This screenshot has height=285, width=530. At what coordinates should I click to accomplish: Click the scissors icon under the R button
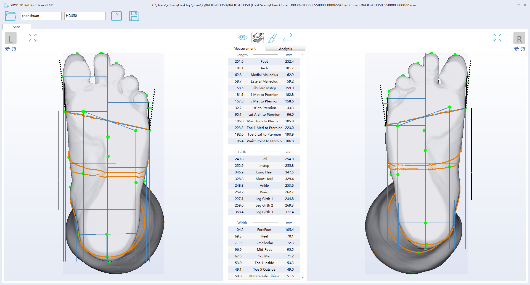click(516, 49)
